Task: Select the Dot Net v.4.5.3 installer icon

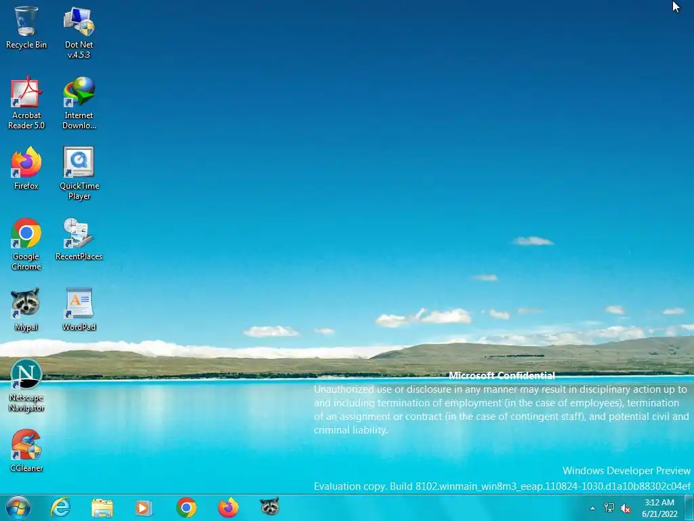Action: (79, 33)
